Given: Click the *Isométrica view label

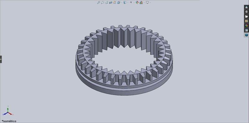Looking at the screenshot, I should click(9, 121).
